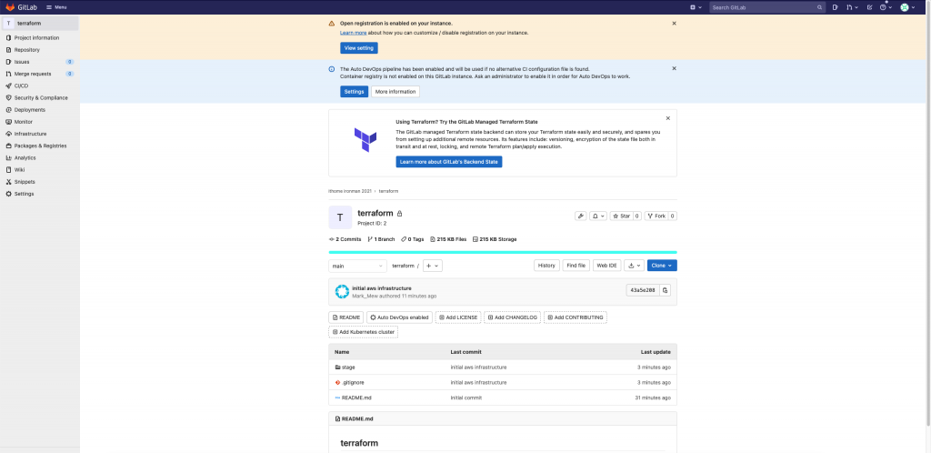Click the cyan language bar
The image size is (931, 453).
click(502, 252)
